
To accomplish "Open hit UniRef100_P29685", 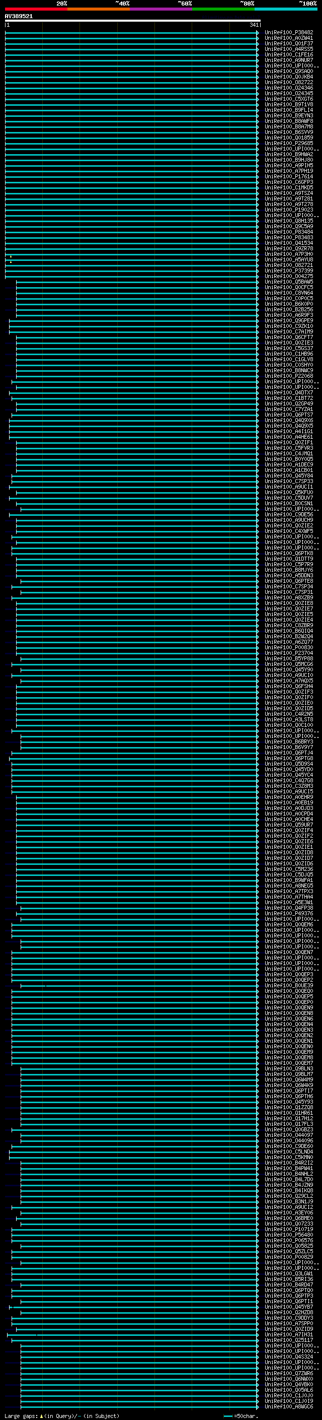I will click(x=289, y=144).
